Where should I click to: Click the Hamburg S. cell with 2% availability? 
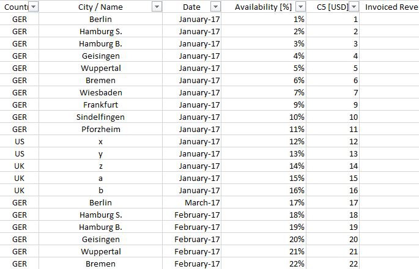click(x=100, y=32)
